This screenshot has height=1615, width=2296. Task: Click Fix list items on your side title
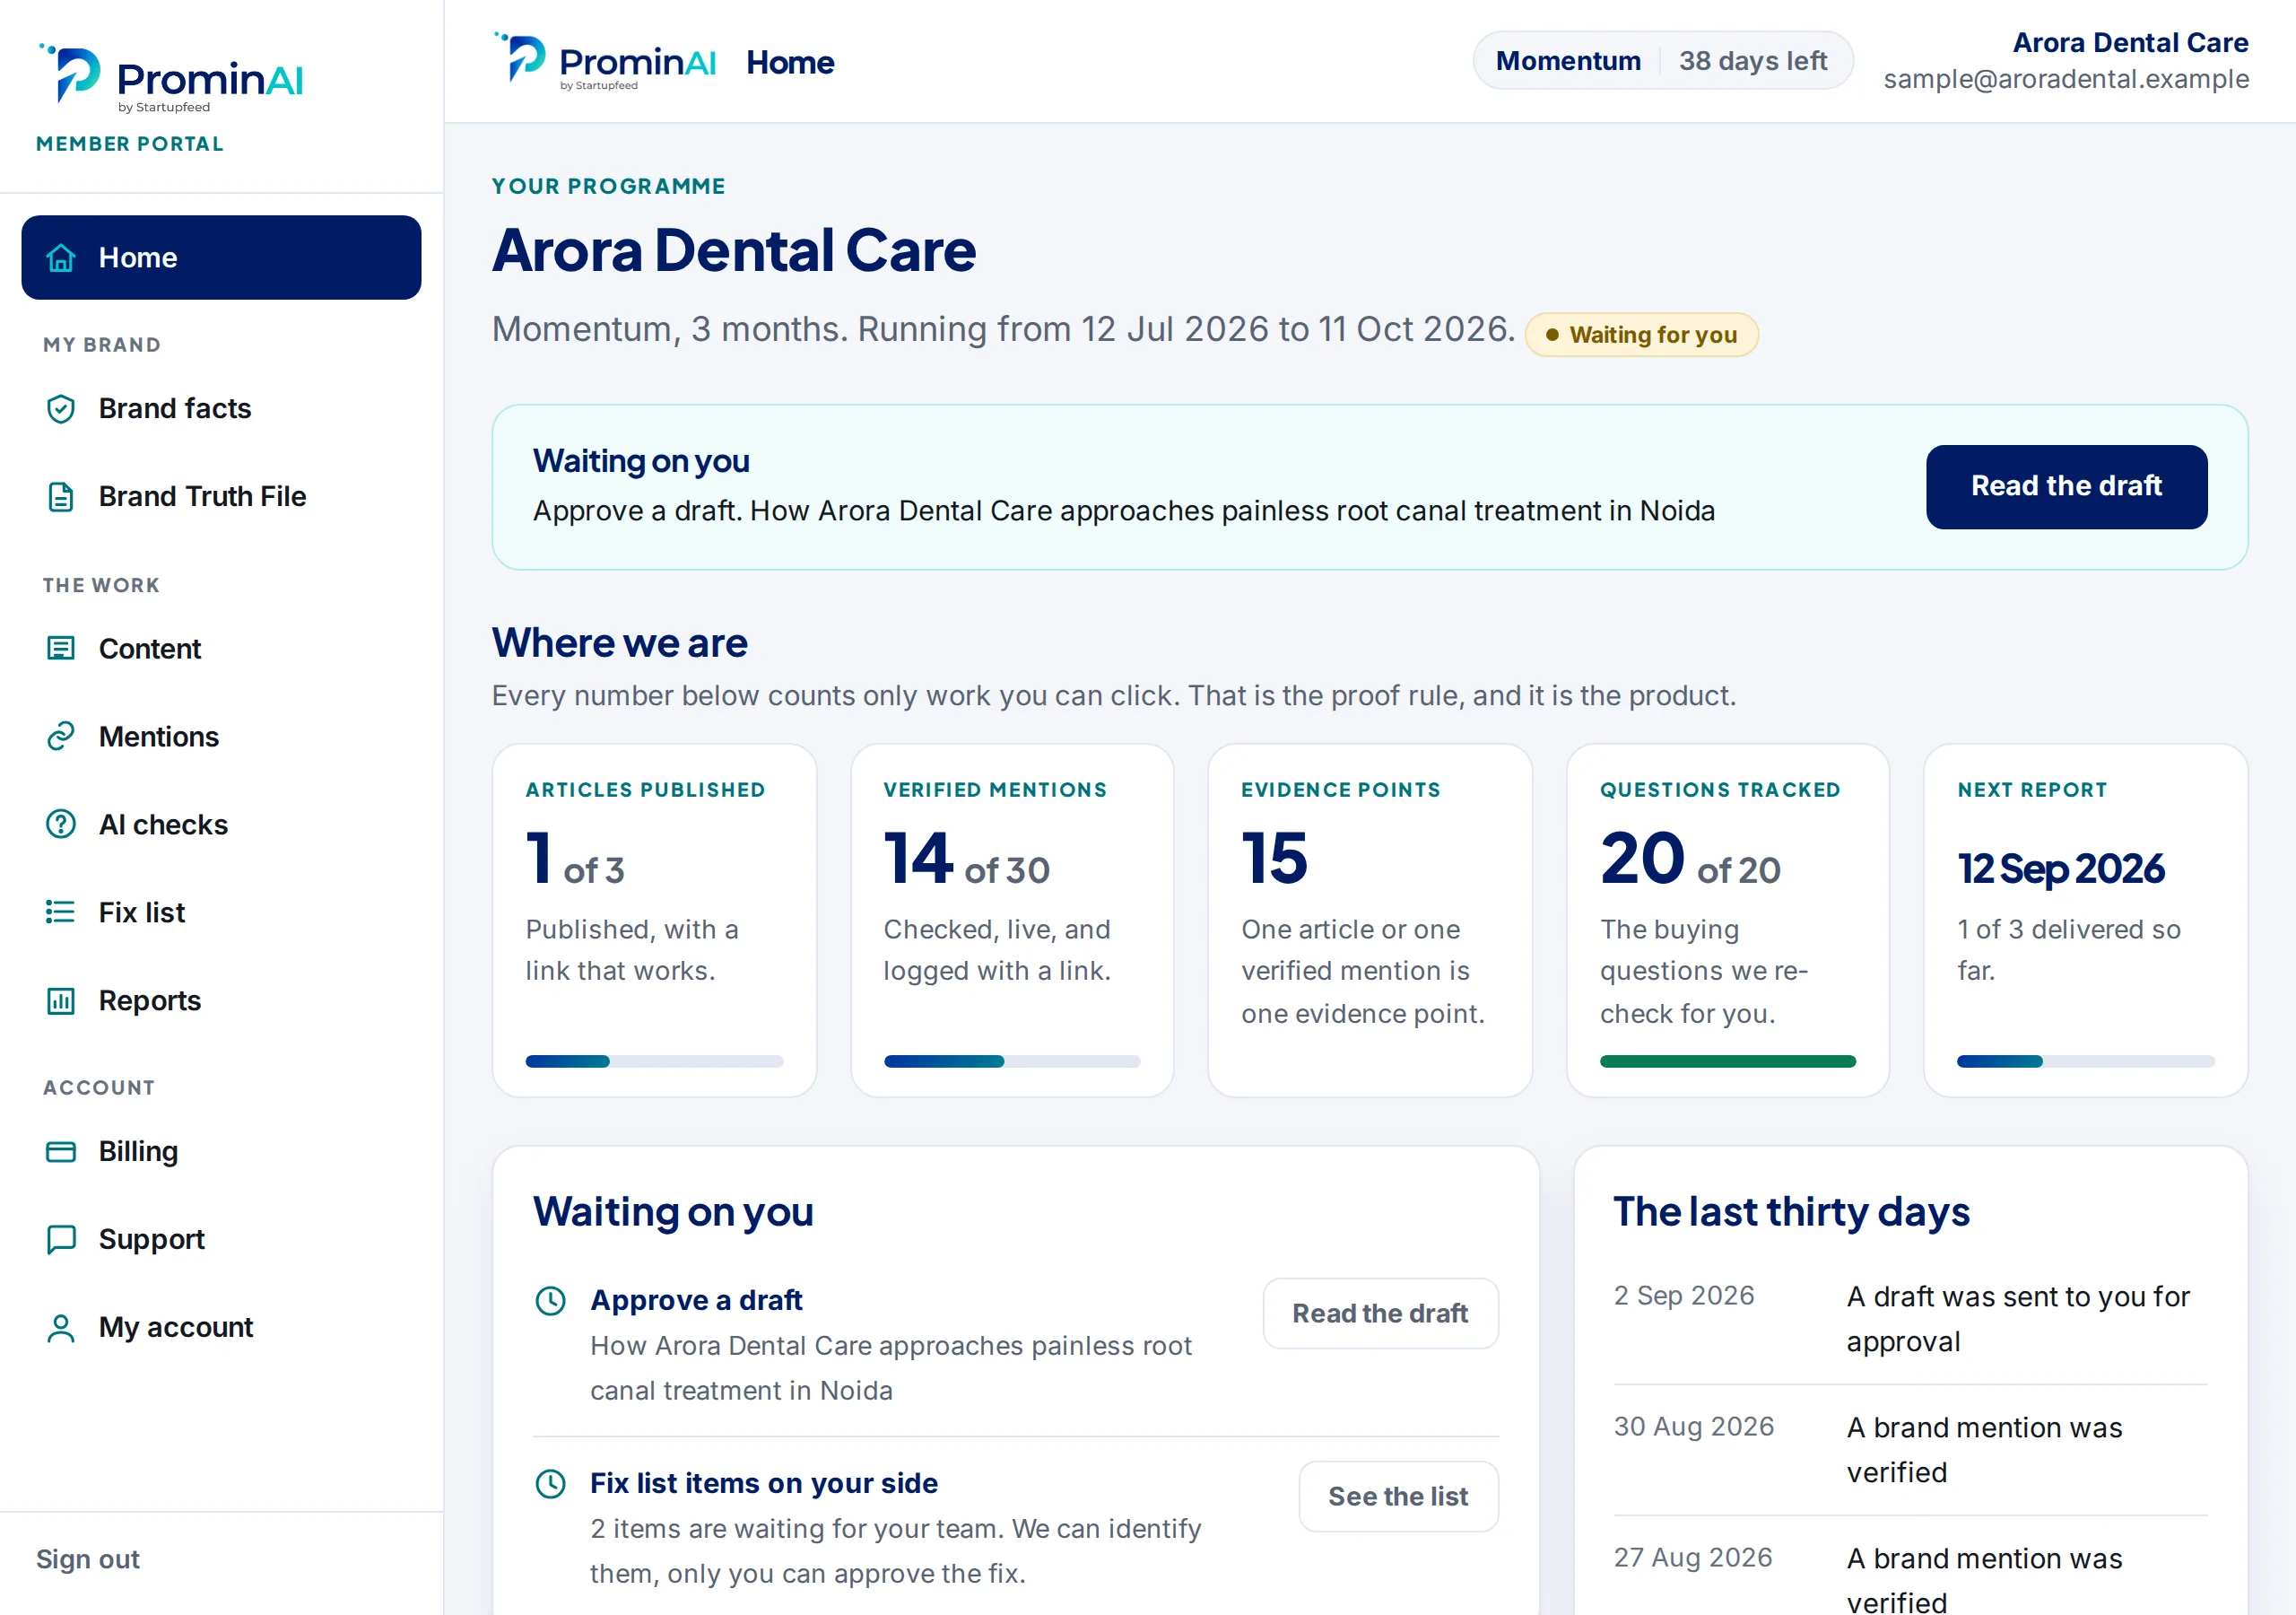[763, 1483]
